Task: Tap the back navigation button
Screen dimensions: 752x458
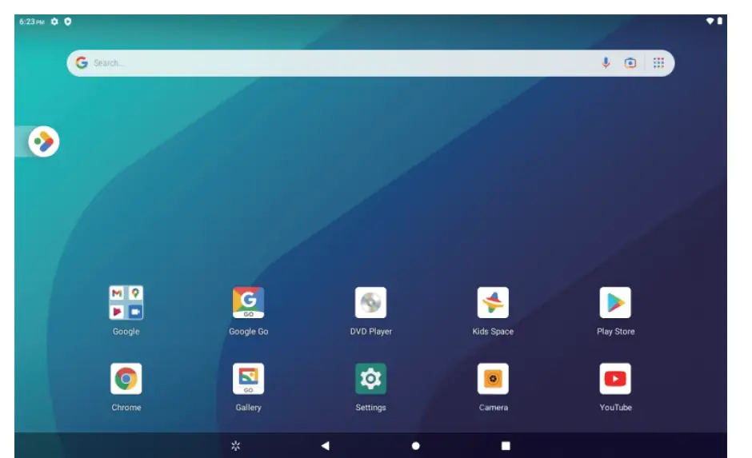Action: click(325, 446)
